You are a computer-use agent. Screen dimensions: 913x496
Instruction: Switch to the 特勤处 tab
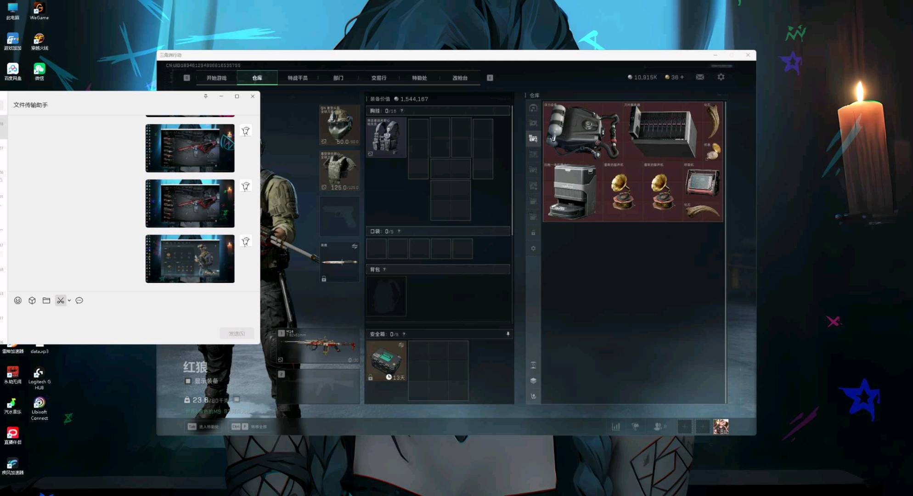tap(419, 78)
